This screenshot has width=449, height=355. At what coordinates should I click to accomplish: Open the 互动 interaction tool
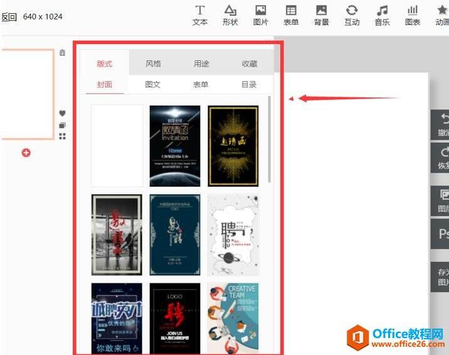click(x=352, y=16)
